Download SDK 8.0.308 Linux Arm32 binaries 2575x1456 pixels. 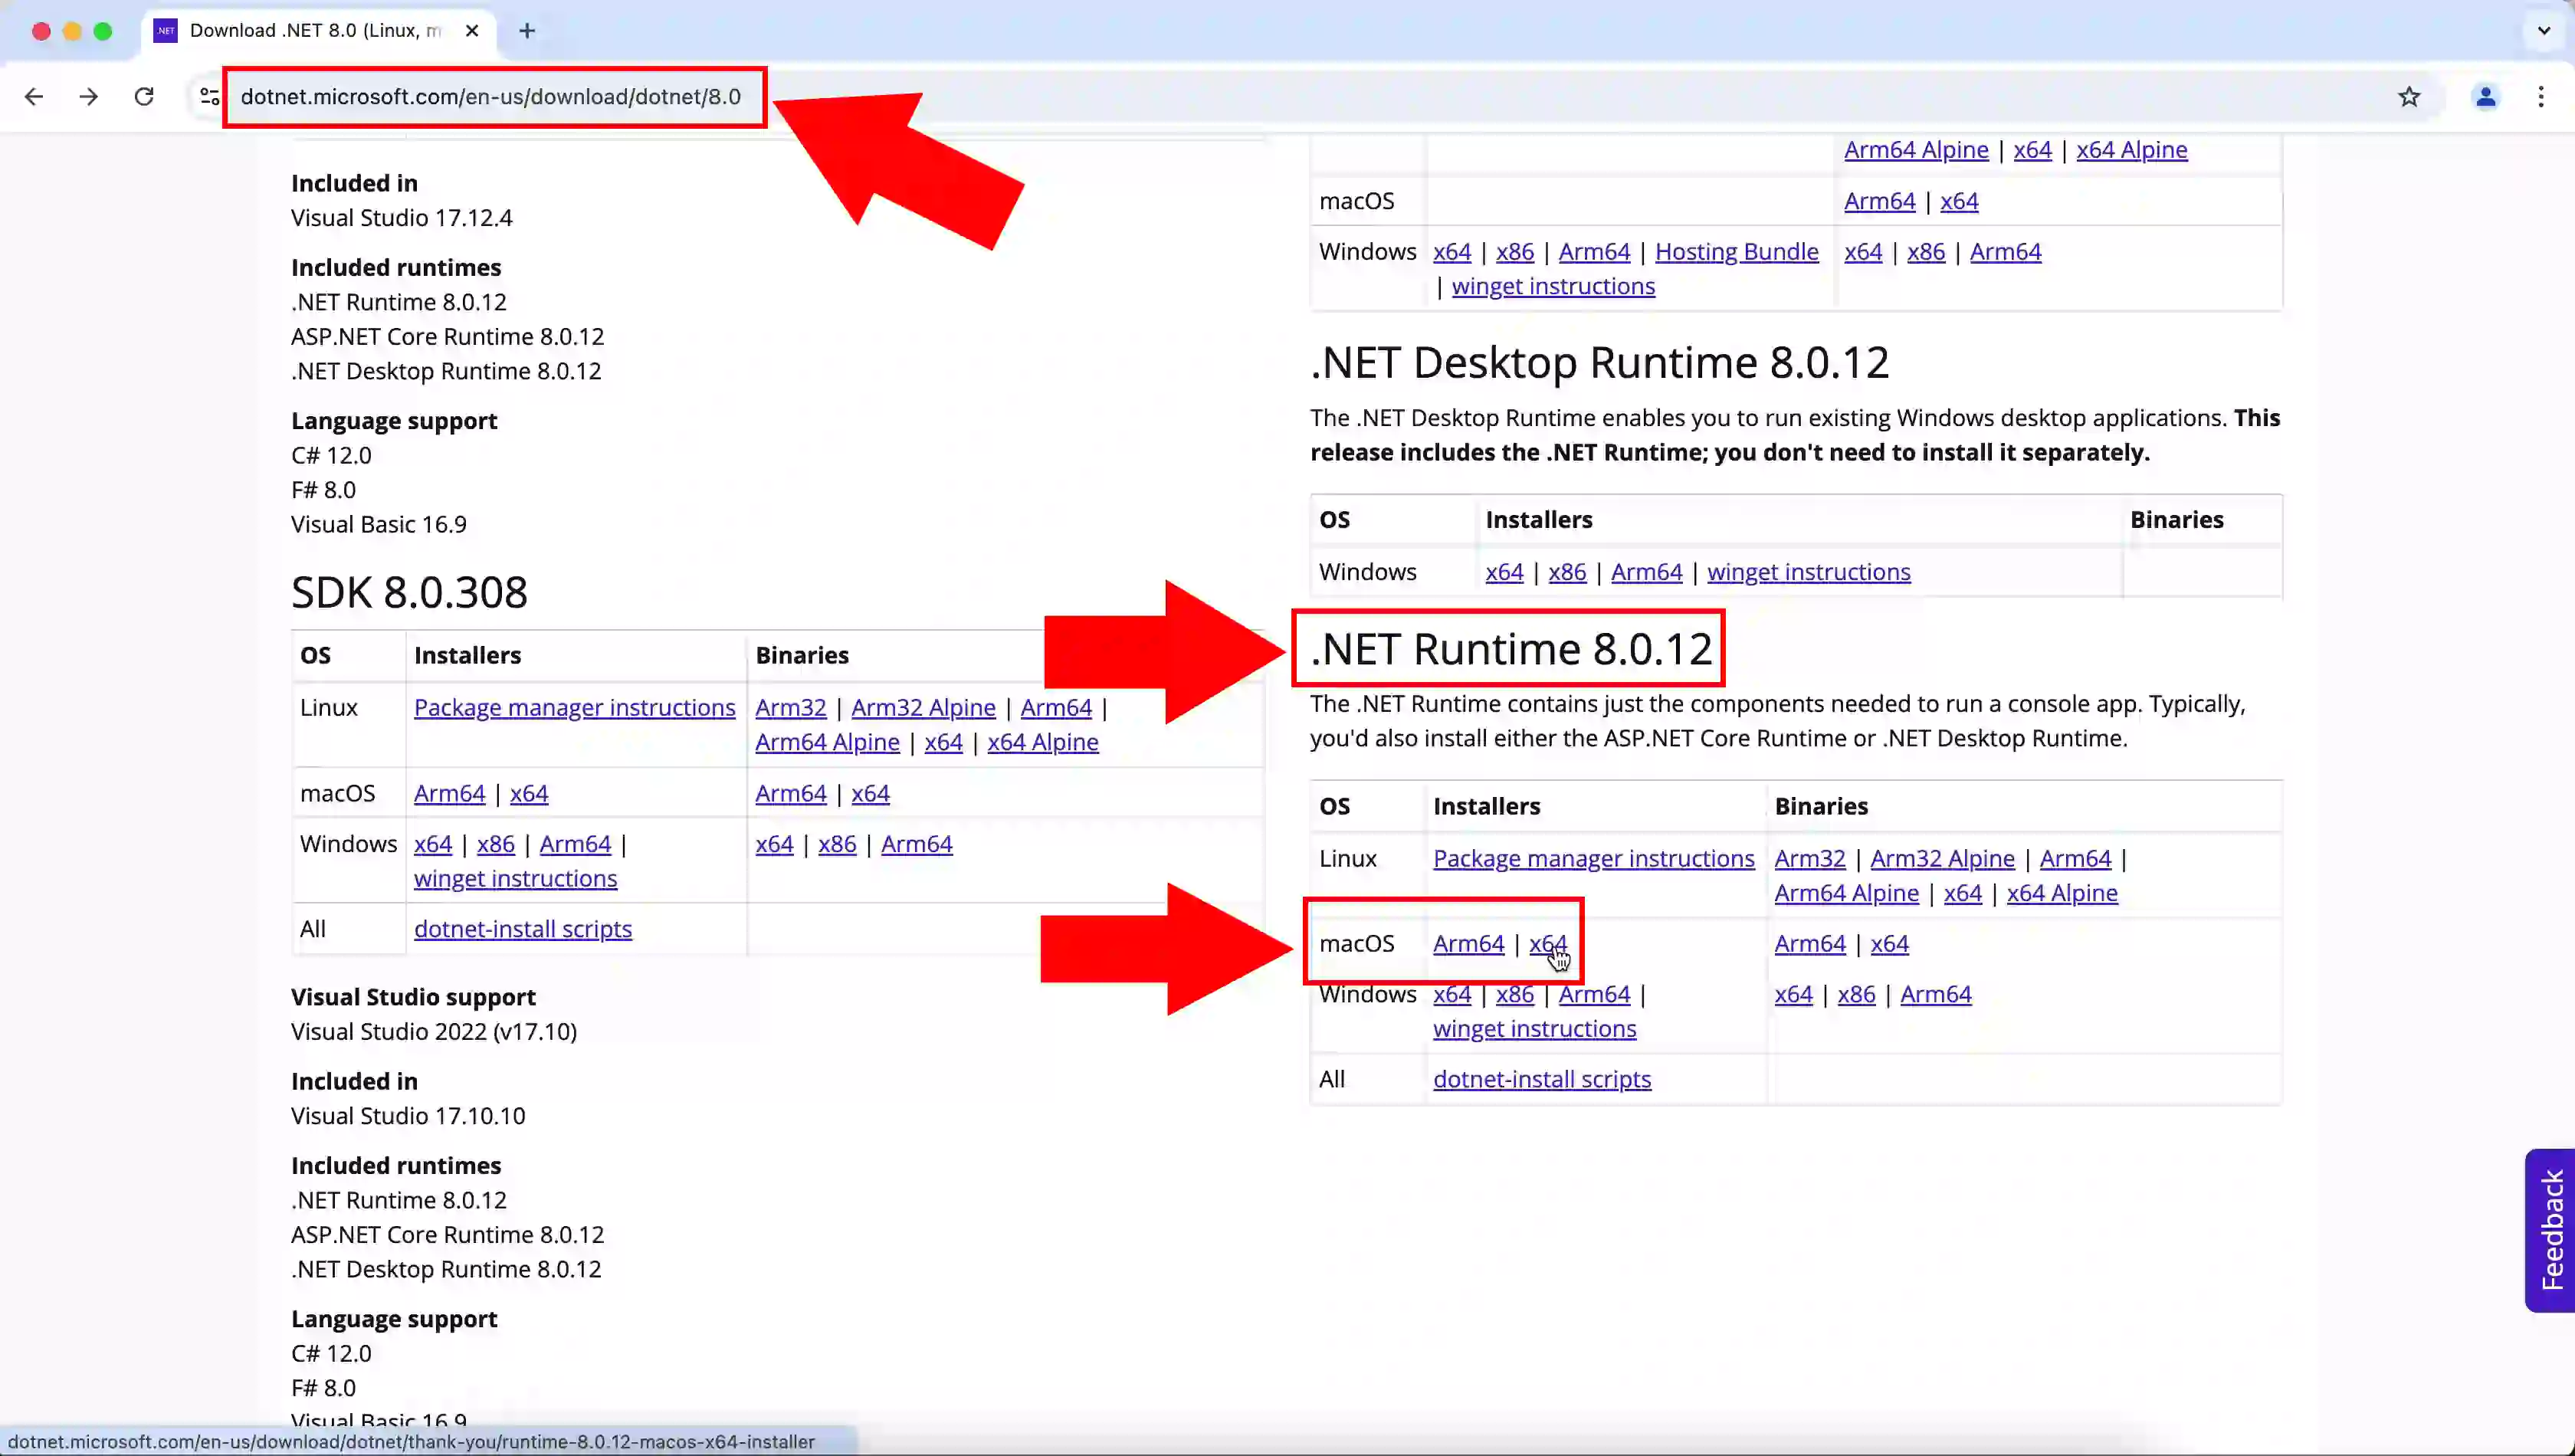click(x=790, y=707)
